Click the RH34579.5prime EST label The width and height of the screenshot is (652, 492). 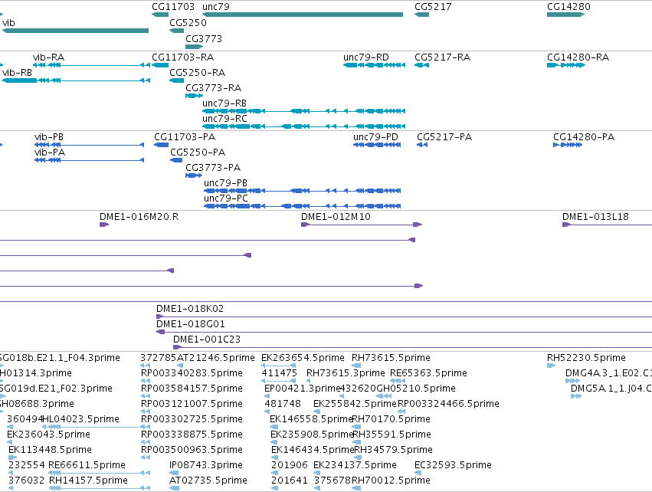(x=393, y=450)
